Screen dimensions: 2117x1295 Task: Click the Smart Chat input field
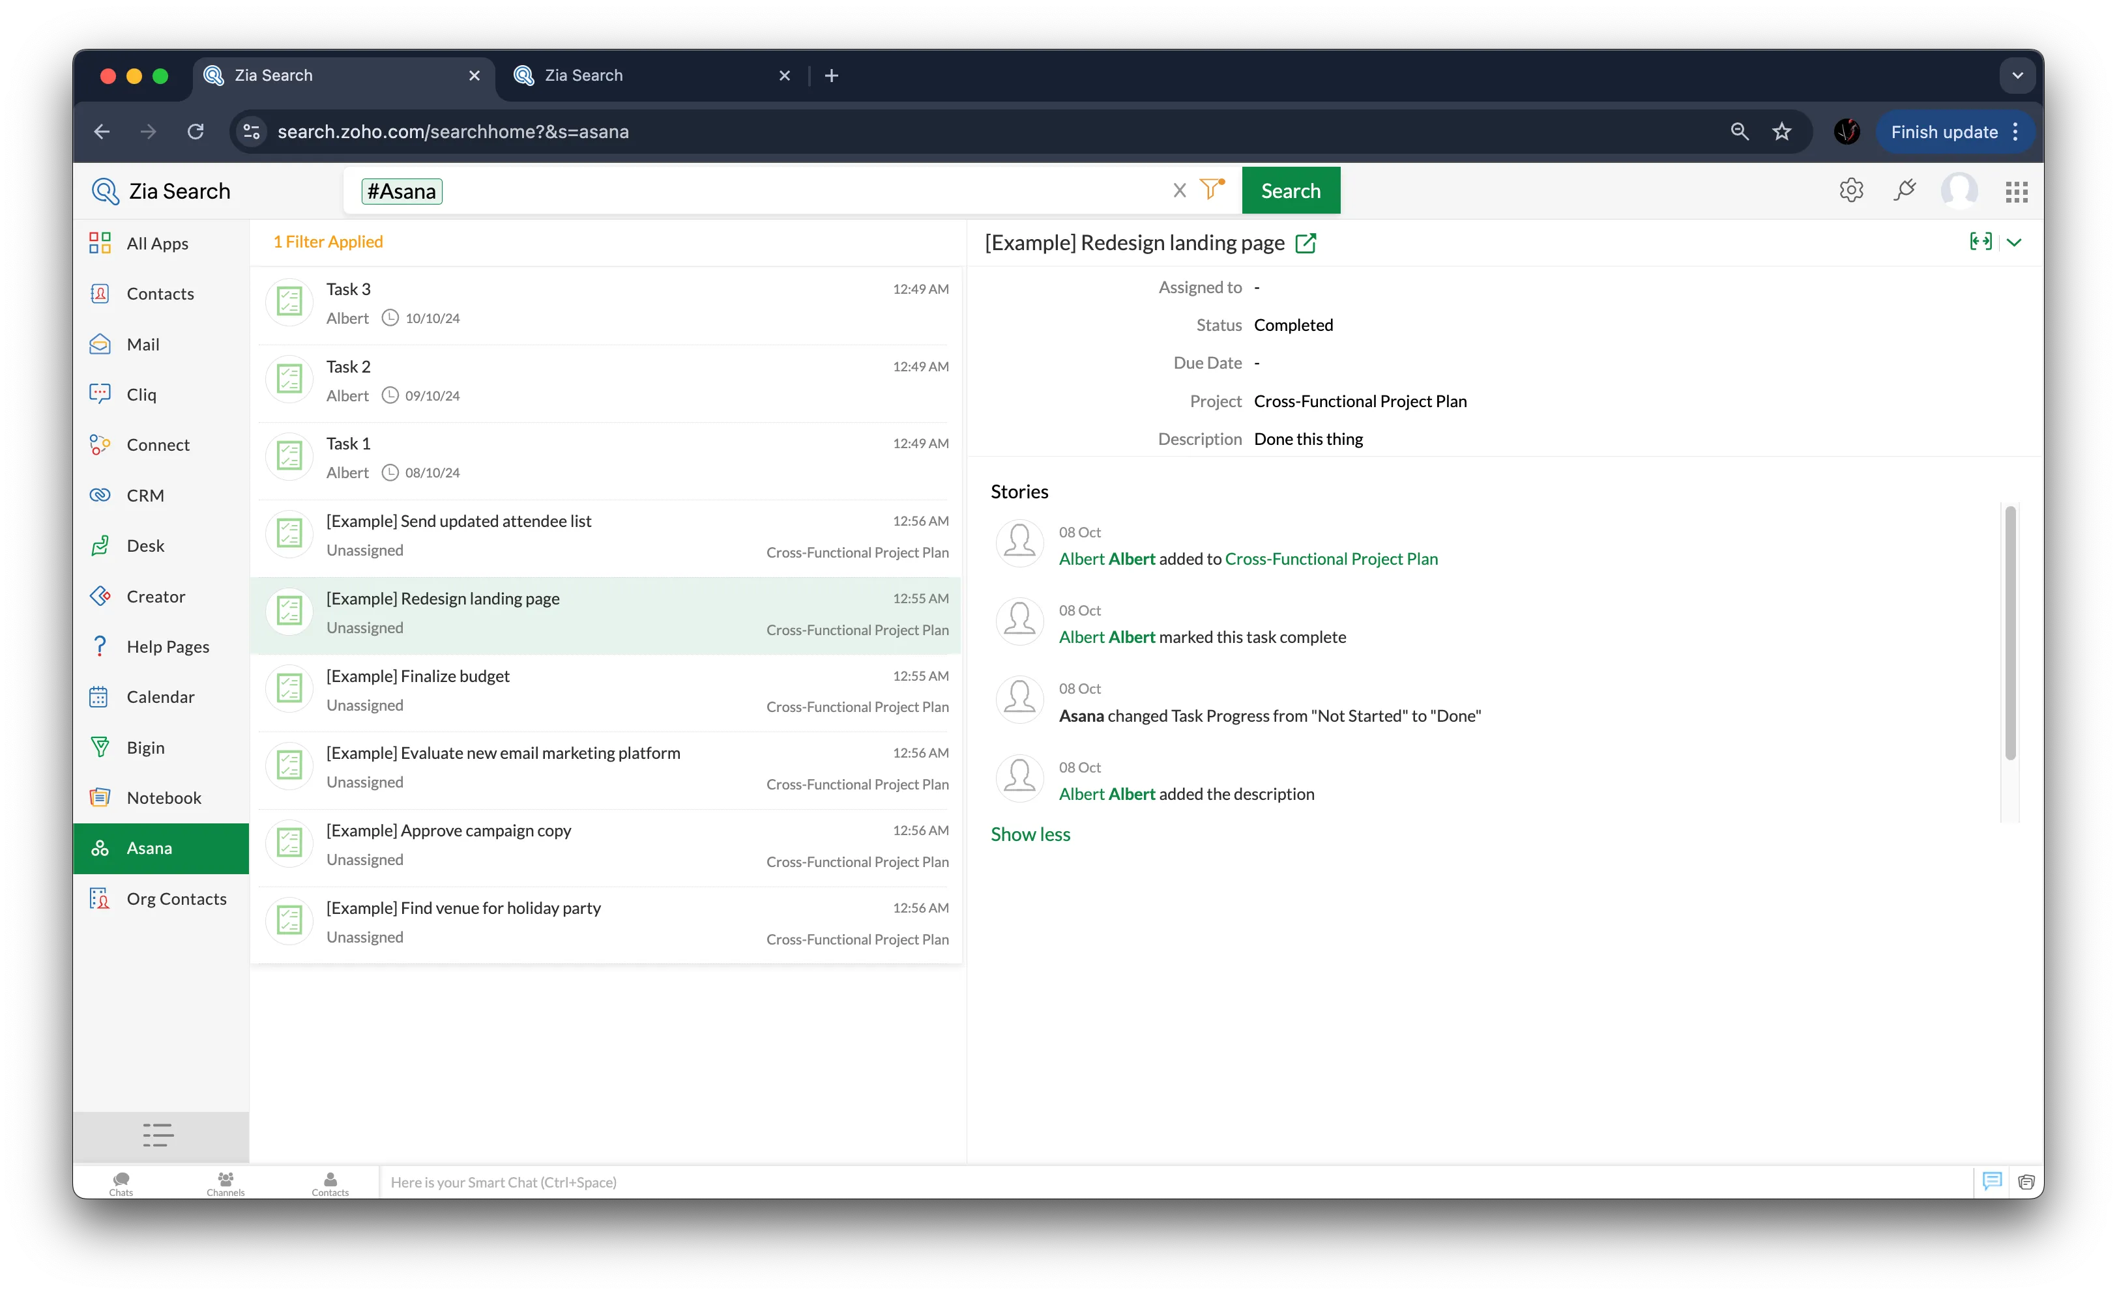tap(1169, 1182)
